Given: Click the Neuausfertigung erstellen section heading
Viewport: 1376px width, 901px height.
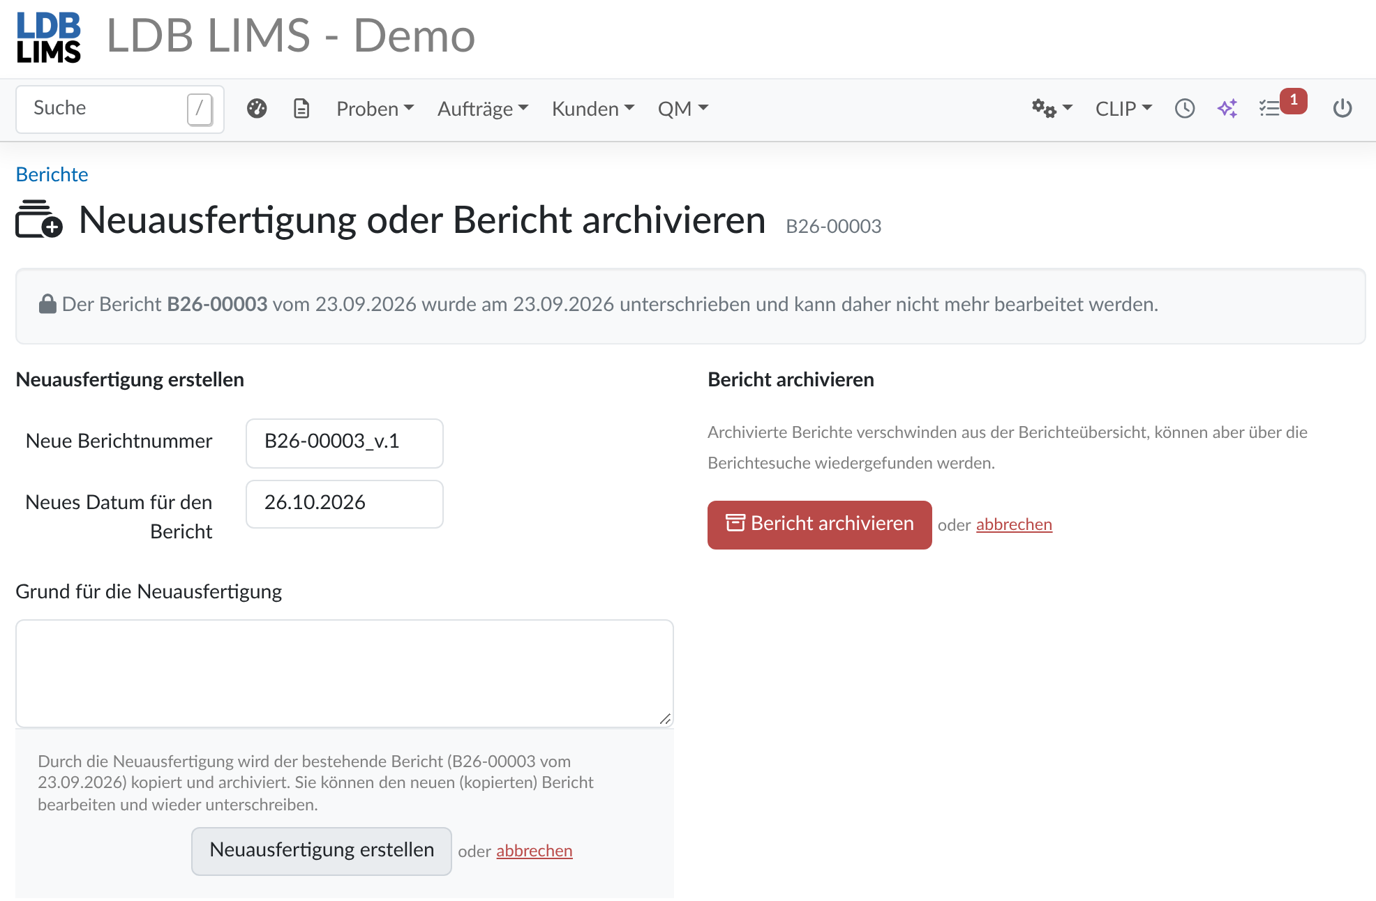Looking at the screenshot, I should click(x=130, y=380).
